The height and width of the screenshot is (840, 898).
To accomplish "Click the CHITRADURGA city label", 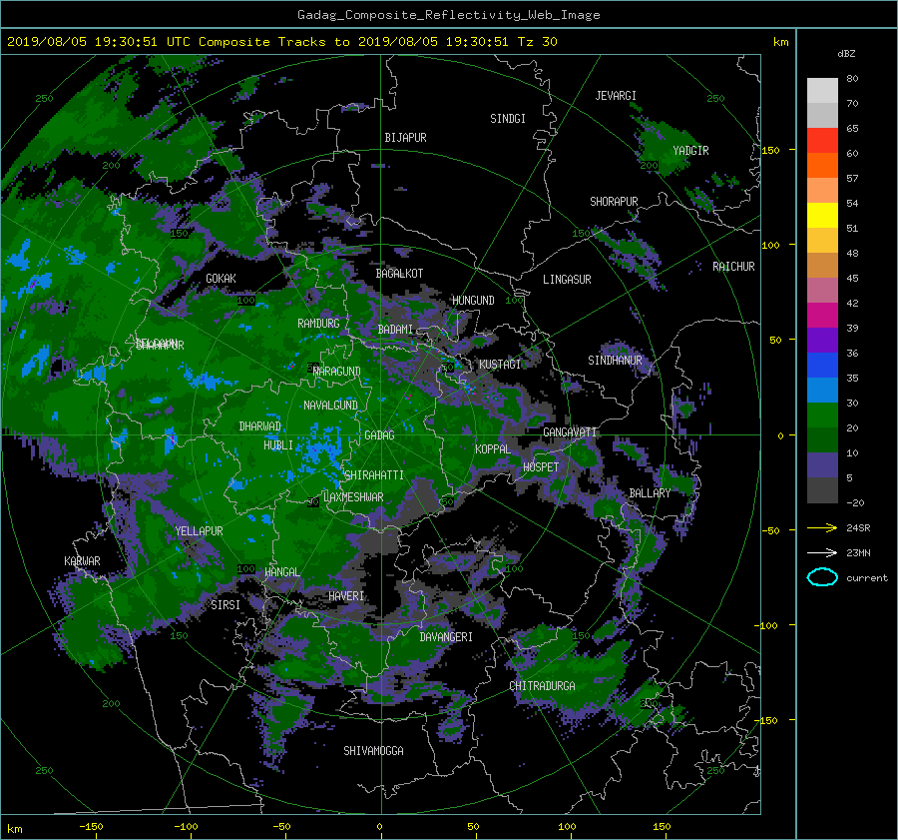I will 542,686.
